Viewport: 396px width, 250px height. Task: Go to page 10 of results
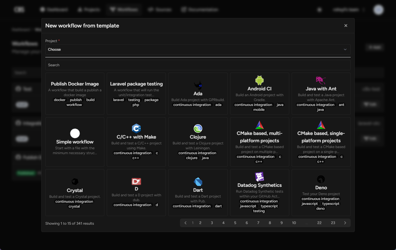point(294,223)
